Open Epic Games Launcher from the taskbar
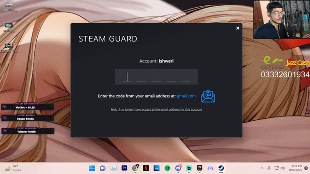The image size is (310, 174). coord(200,168)
